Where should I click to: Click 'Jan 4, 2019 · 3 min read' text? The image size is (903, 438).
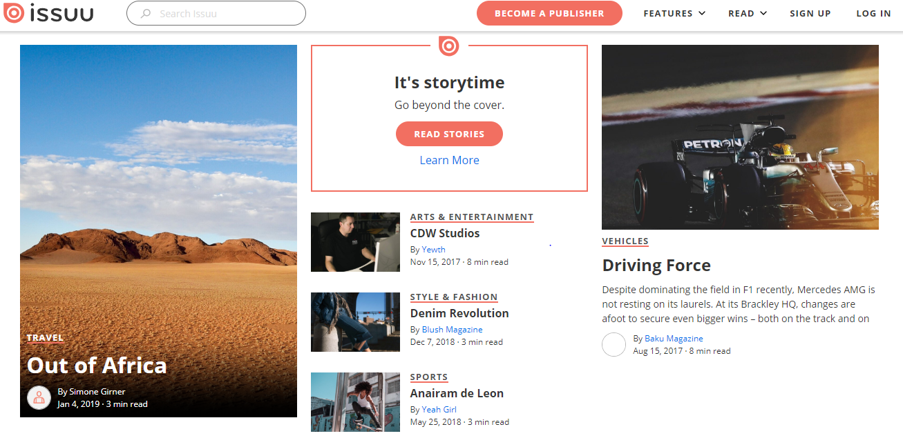click(102, 404)
